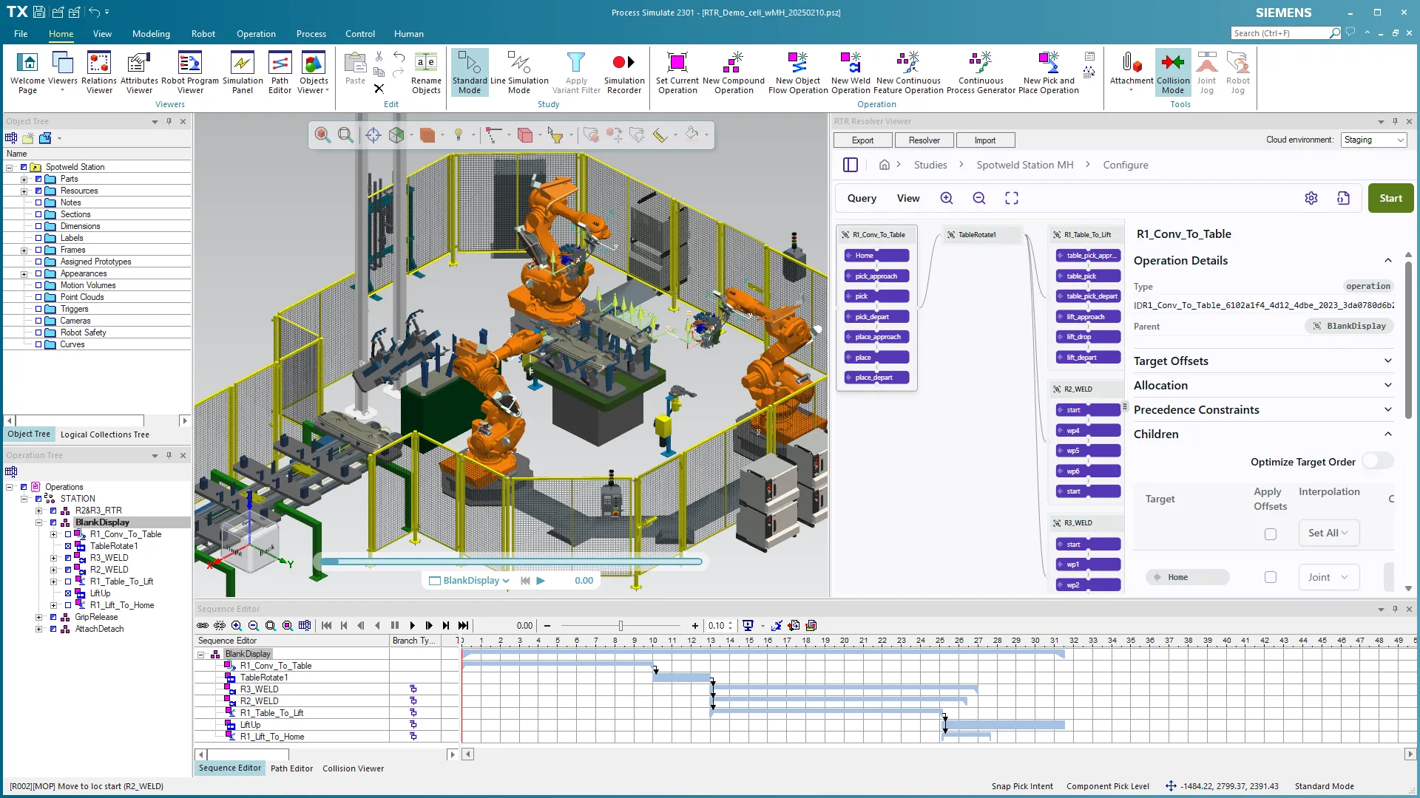Open the Joint interpolation dropdown

coord(1328,577)
